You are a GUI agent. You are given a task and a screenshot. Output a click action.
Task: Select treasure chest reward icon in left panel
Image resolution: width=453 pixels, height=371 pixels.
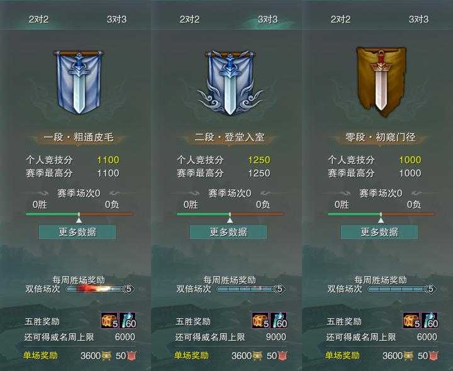click(109, 320)
